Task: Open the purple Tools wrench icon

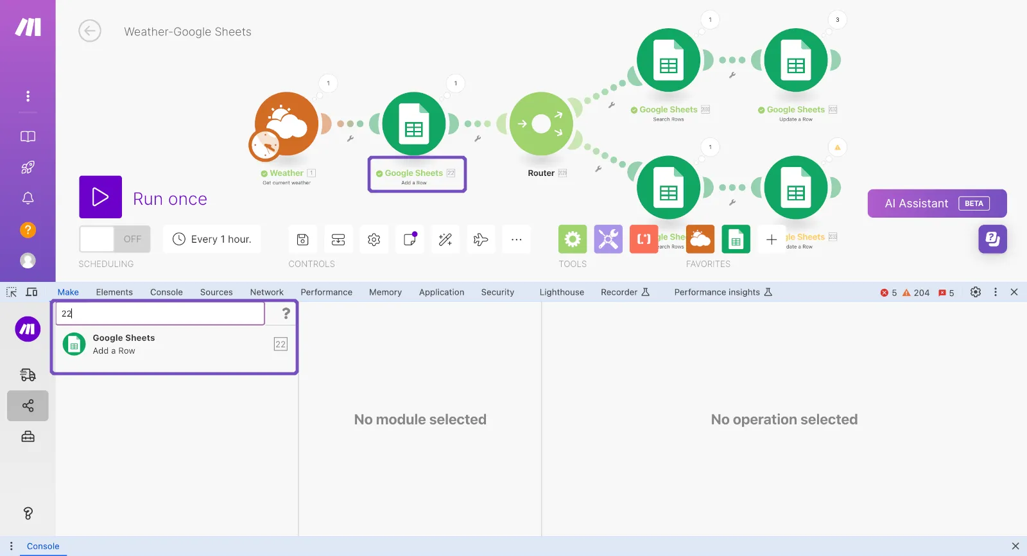Action: coord(608,239)
